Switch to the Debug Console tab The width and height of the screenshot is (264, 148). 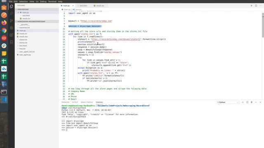tap(87, 102)
